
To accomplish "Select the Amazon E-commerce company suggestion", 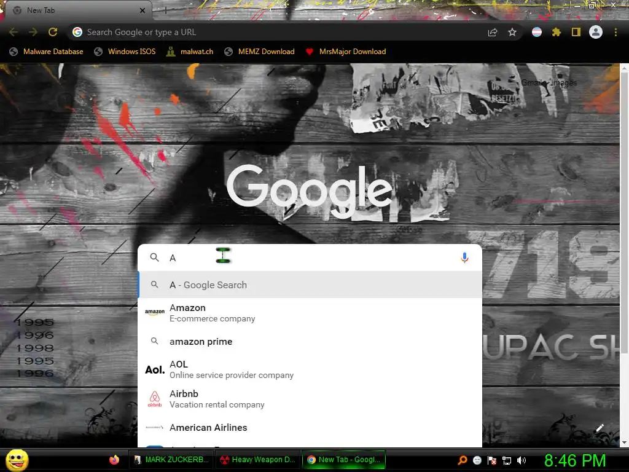I will pyautogui.click(x=310, y=313).
